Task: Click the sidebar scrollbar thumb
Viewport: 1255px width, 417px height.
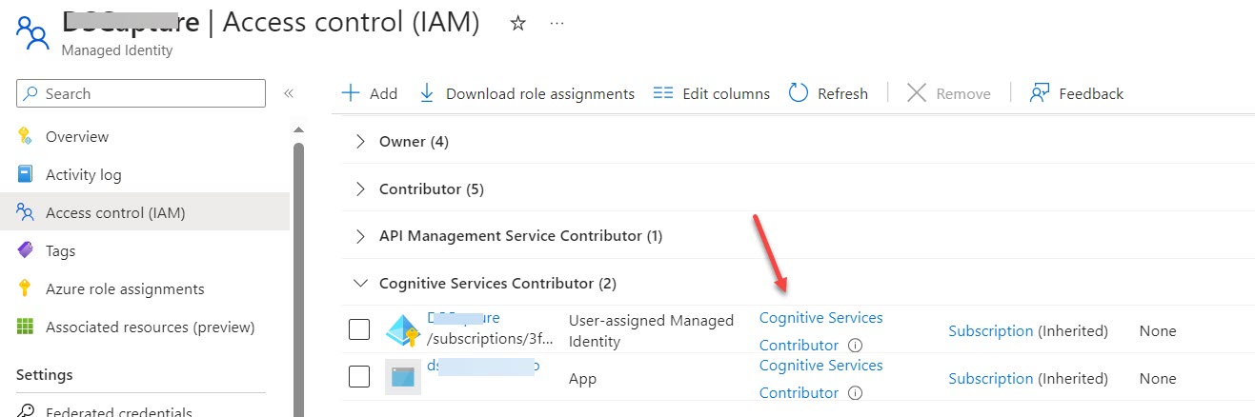Action: 298,280
